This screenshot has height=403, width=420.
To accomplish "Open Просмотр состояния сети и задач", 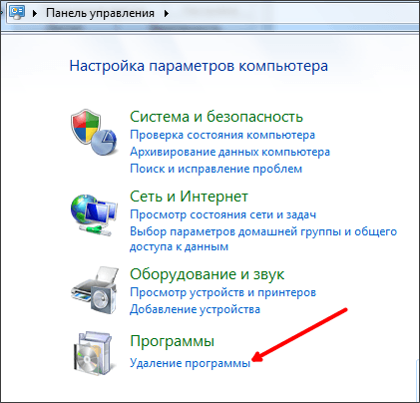I will (x=222, y=214).
